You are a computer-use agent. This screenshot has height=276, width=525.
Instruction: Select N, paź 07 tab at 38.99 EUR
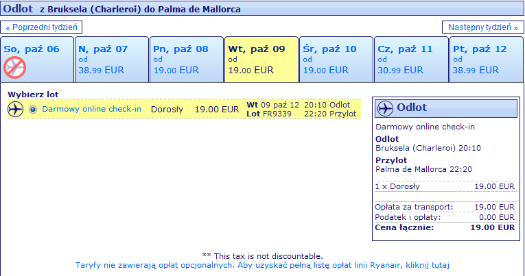coord(112,60)
